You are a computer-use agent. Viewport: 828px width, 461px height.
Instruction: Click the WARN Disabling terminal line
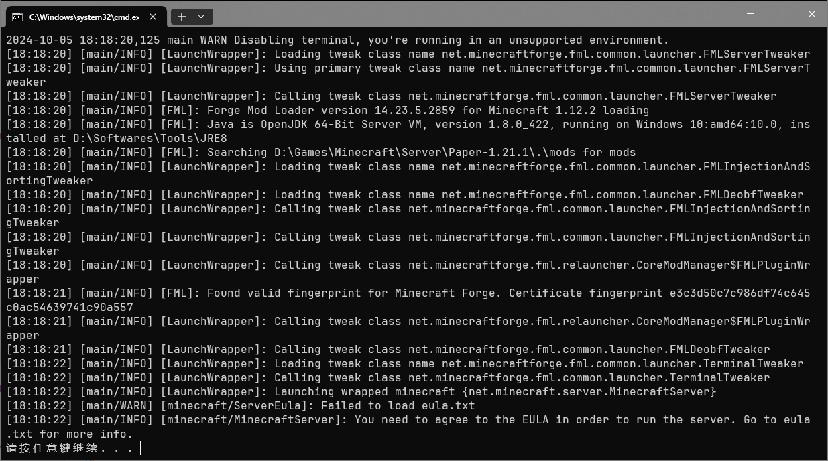(x=338, y=40)
